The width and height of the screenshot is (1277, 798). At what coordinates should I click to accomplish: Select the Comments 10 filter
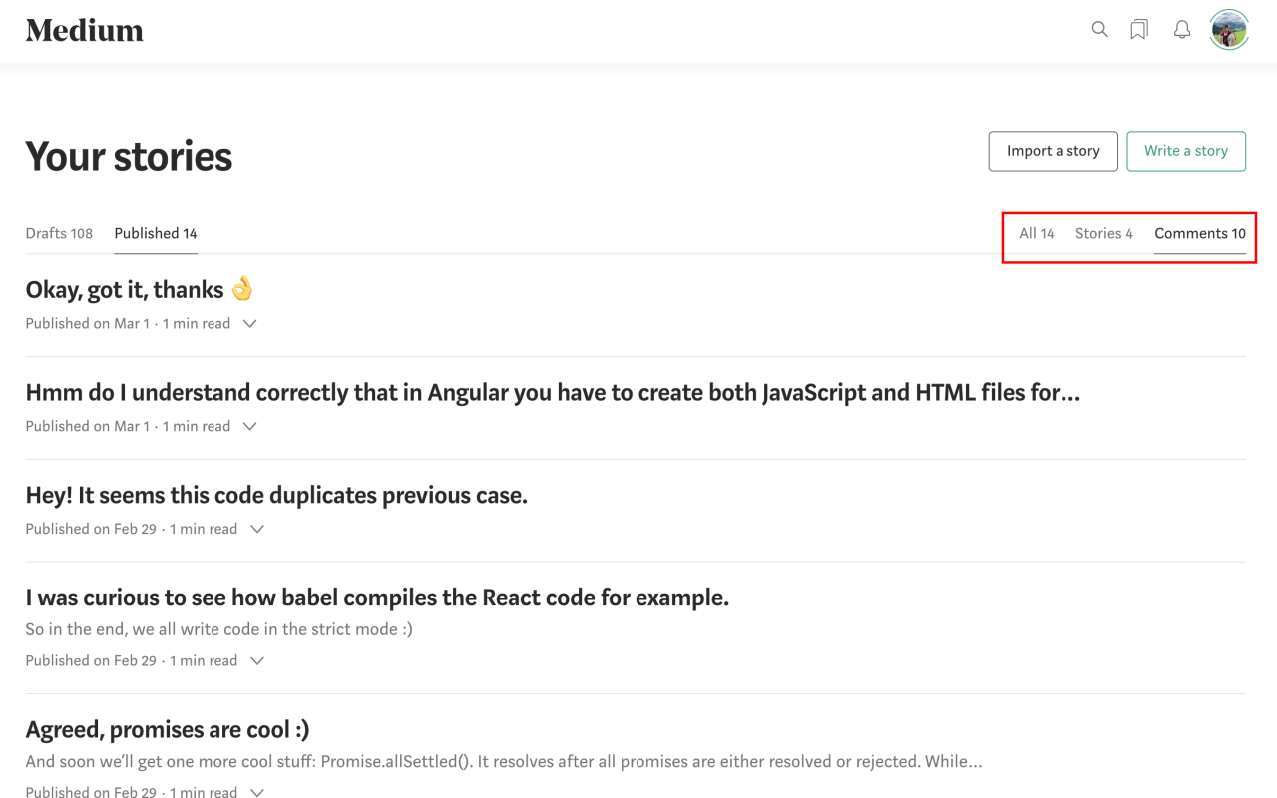pos(1200,233)
